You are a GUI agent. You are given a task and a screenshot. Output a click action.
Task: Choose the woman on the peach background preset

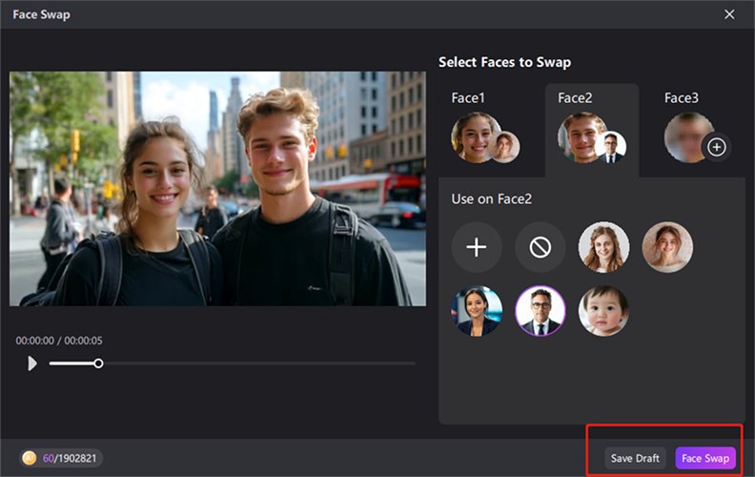point(667,247)
